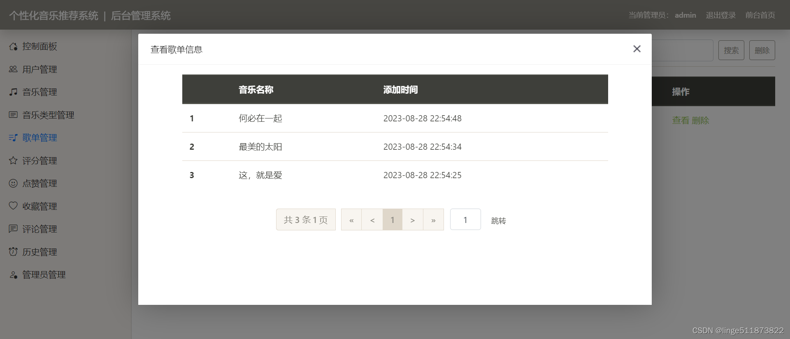Screen dimensions: 790x339
Task: Click song name 何必在一起
Action: click(x=260, y=118)
